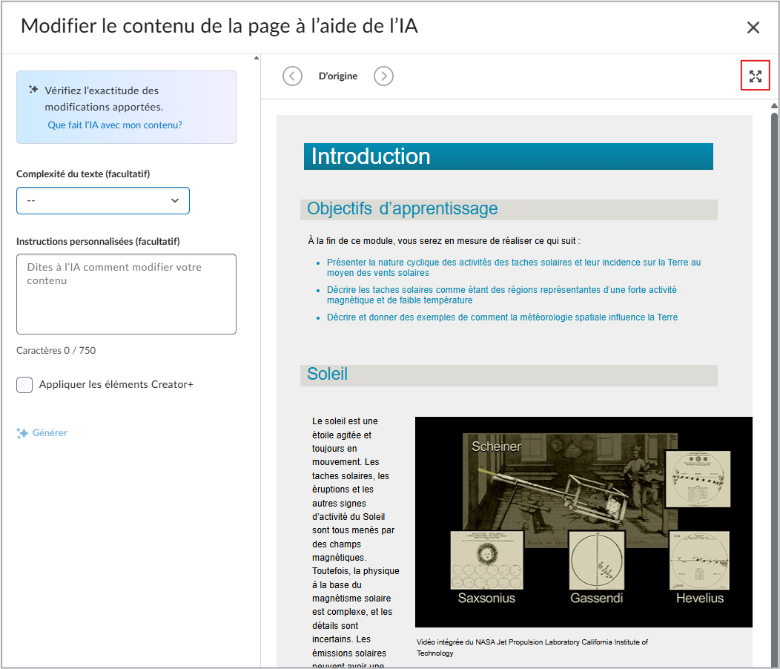Click the dialog title 'Modifier le contenu'

point(219,26)
